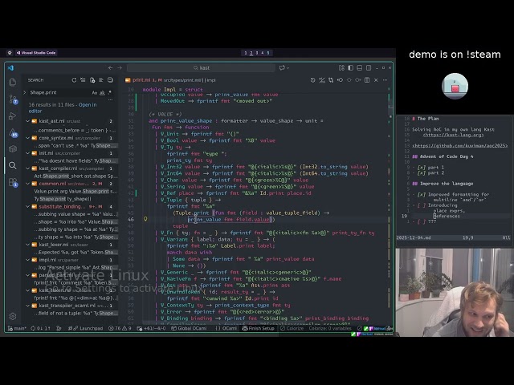This screenshot has height=385, width=514.
Task: Toggle bottom panel visibility
Action: coord(360,67)
